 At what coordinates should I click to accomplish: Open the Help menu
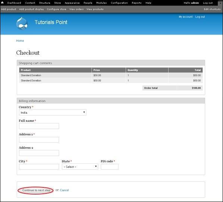click(x=148, y=3)
